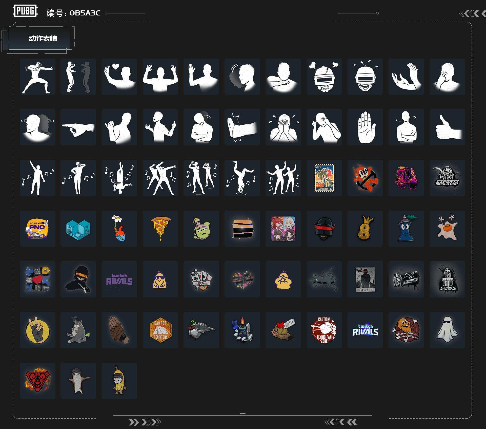Viewport: 486px width, 429px height.
Task: Select the Caution Flying Pan Zone spray
Action: tap(324, 330)
